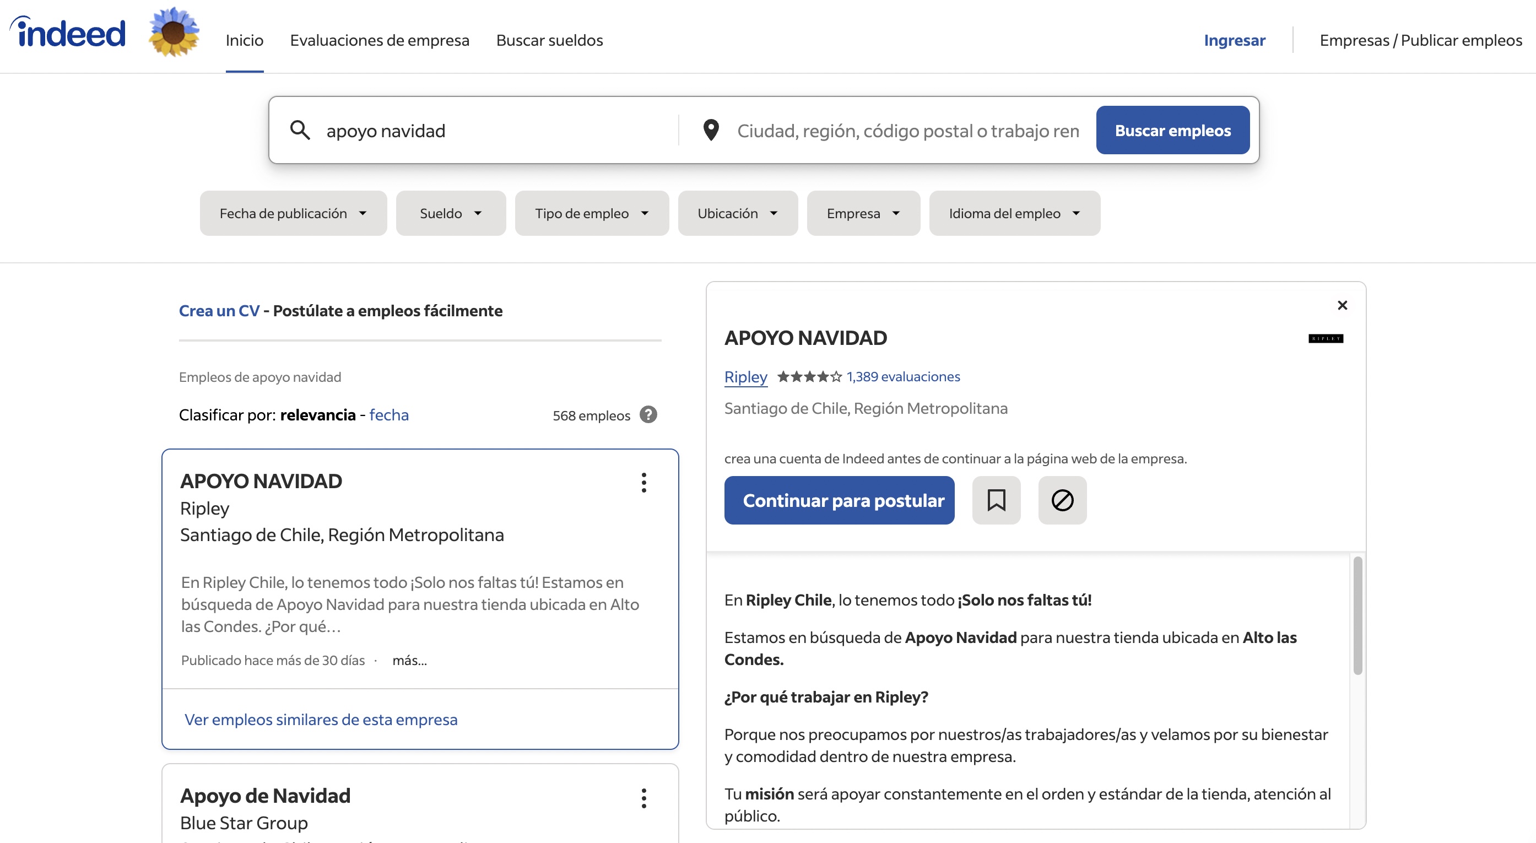This screenshot has height=843, width=1536.
Task: Click Ver empleos similares de esta empresa
Action: [321, 719]
